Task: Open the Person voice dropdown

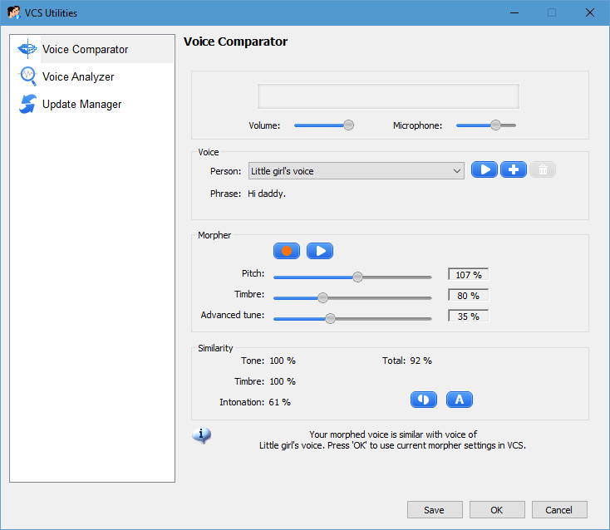Action: point(356,171)
